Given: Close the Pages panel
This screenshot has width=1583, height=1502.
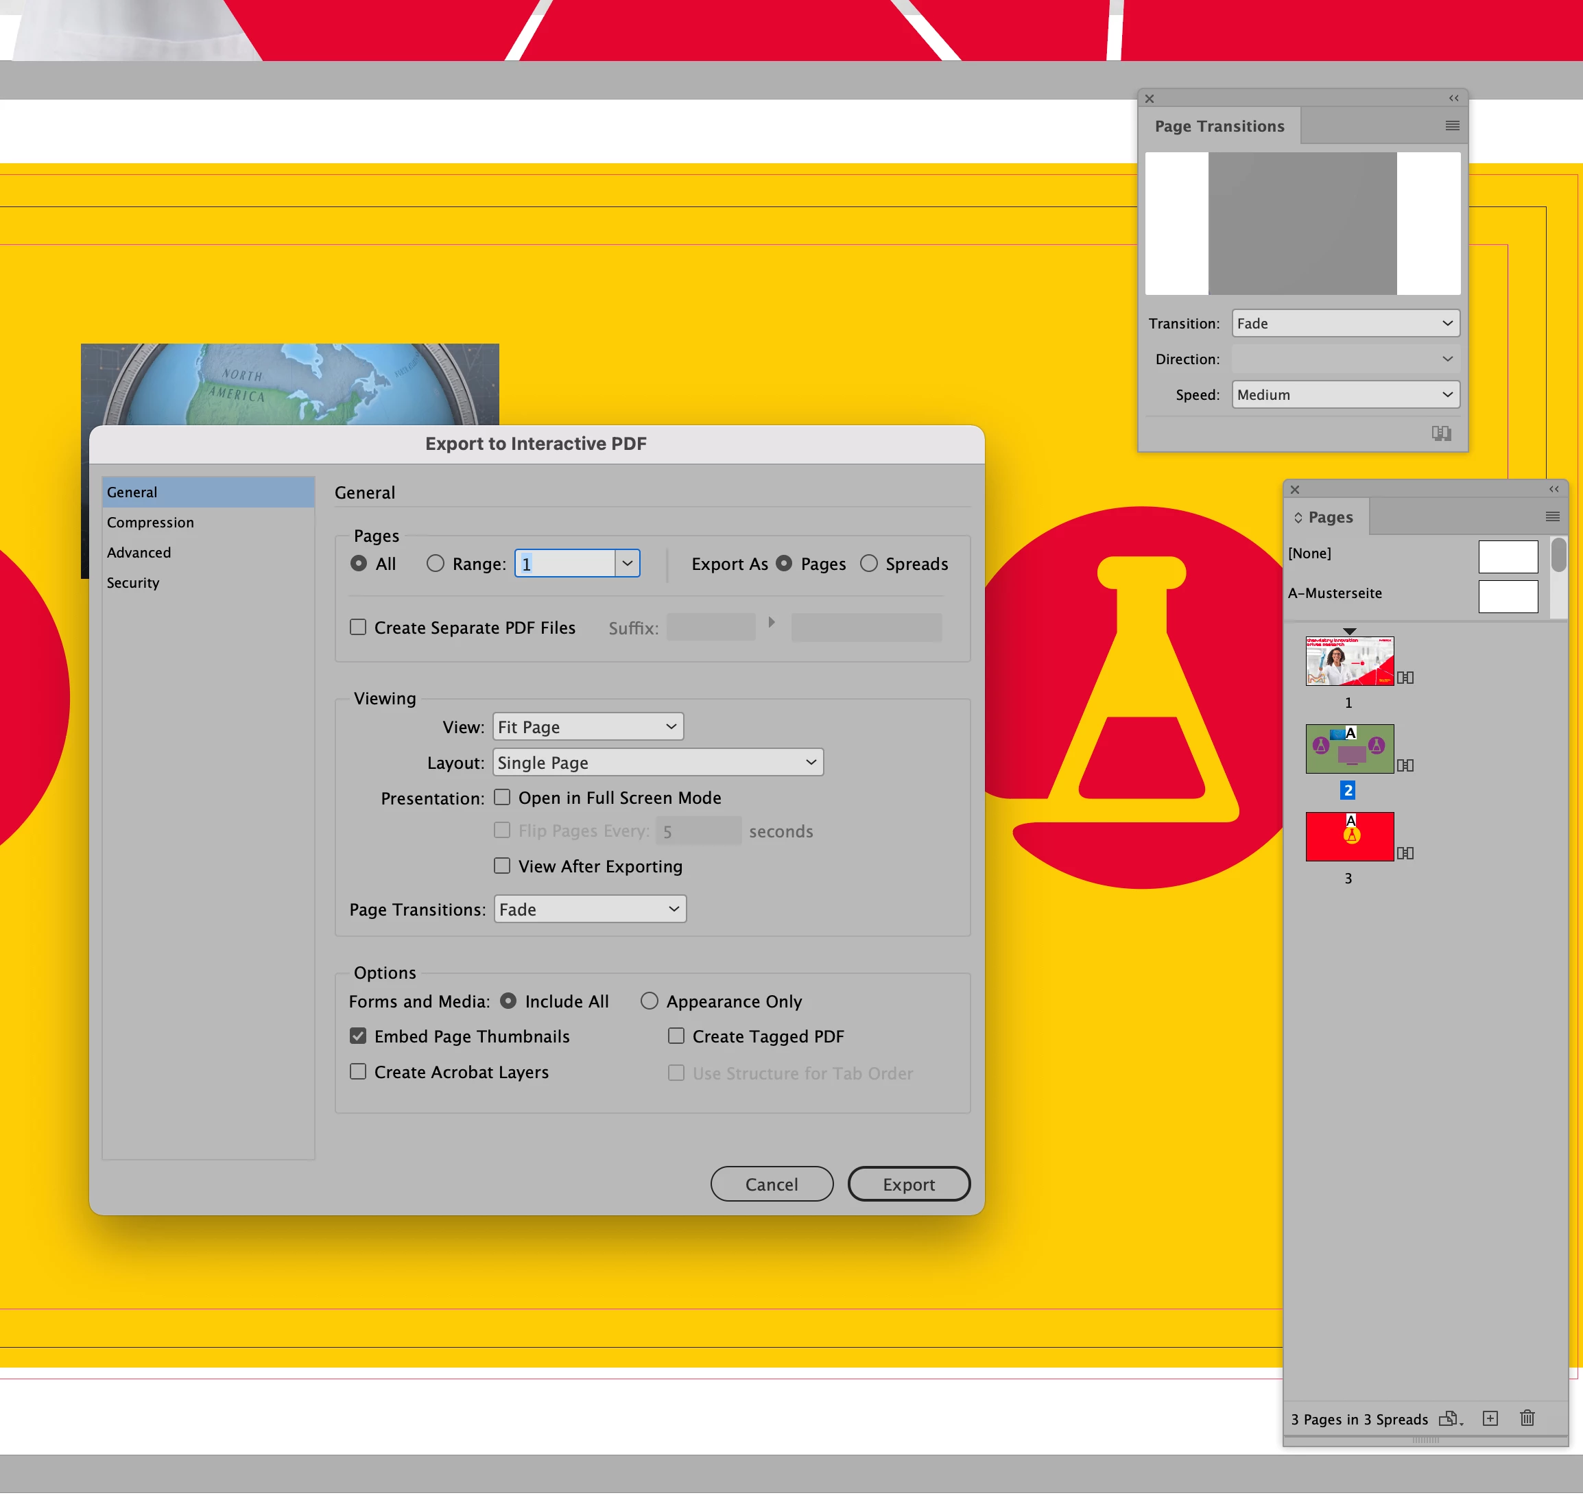Looking at the screenshot, I should click(x=1295, y=489).
